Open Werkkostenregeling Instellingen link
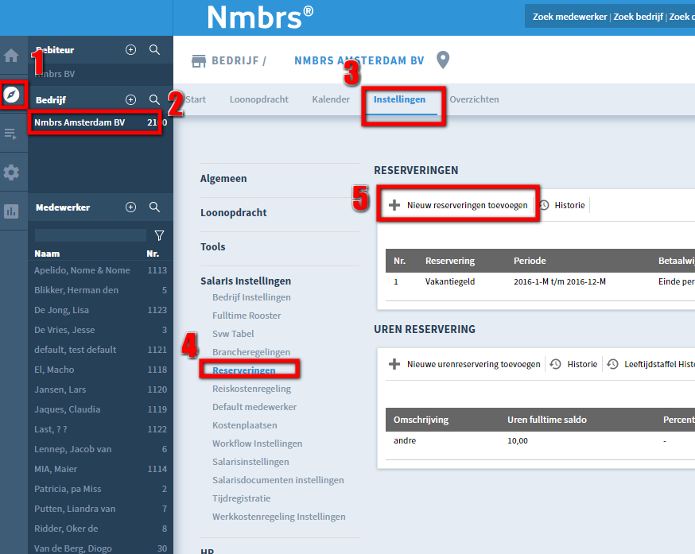This screenshot has height=554, width=695. coord(279,517)
